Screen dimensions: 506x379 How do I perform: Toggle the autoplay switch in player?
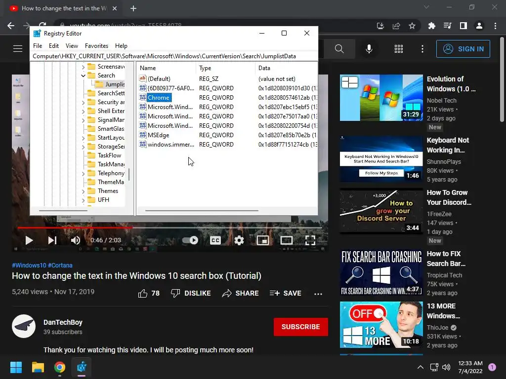coord(190,240)
